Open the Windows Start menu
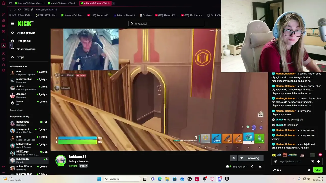Image resolution: width=326 pixels, height=183 pixels. [x=99, y=179]
